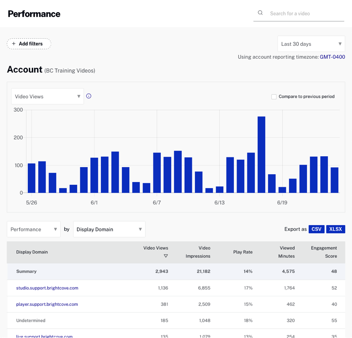
Task: Open the Video Views metric dropdown
Action: click(47, 96)
